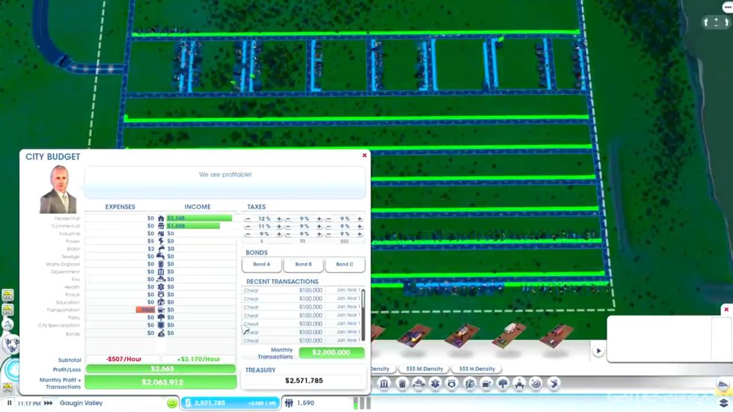Increase Residential medium-wealth tax plus button

click(x=319, y=218)
